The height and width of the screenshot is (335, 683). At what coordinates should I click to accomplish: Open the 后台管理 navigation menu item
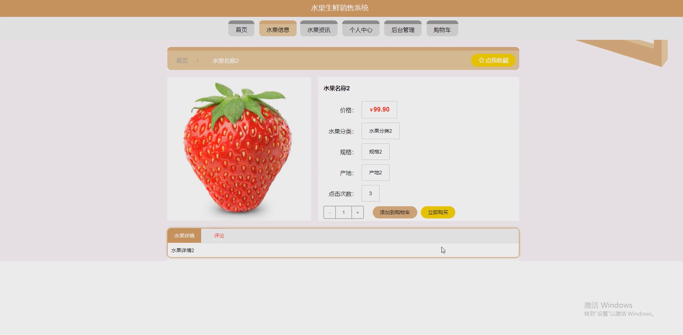[403, 28]
